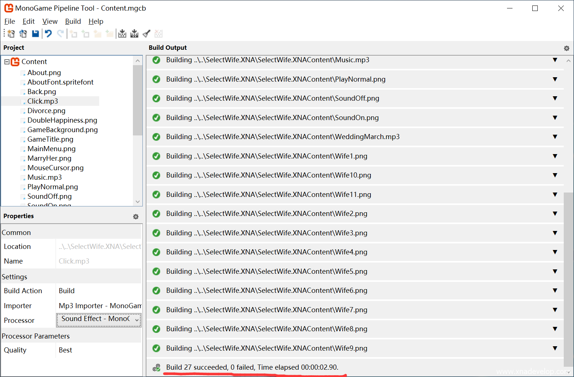This screenshot has height=377, width=574.
Task: Save the project with the floppy disk icon
Action: pyautogui.click(x=36, y=34)
